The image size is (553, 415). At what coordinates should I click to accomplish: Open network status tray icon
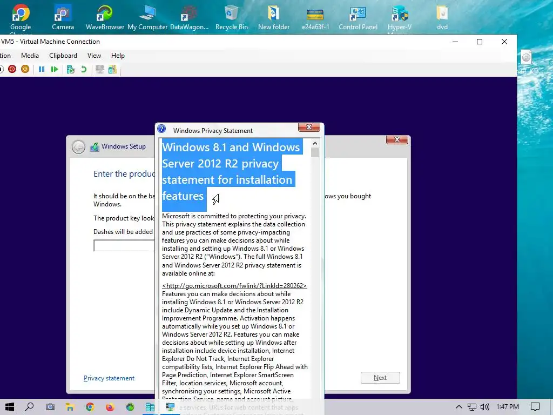pos(472,407)
